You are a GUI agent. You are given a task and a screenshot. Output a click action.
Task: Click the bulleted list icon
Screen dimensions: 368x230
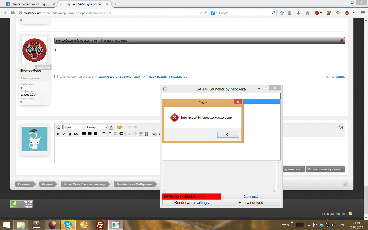103,134
